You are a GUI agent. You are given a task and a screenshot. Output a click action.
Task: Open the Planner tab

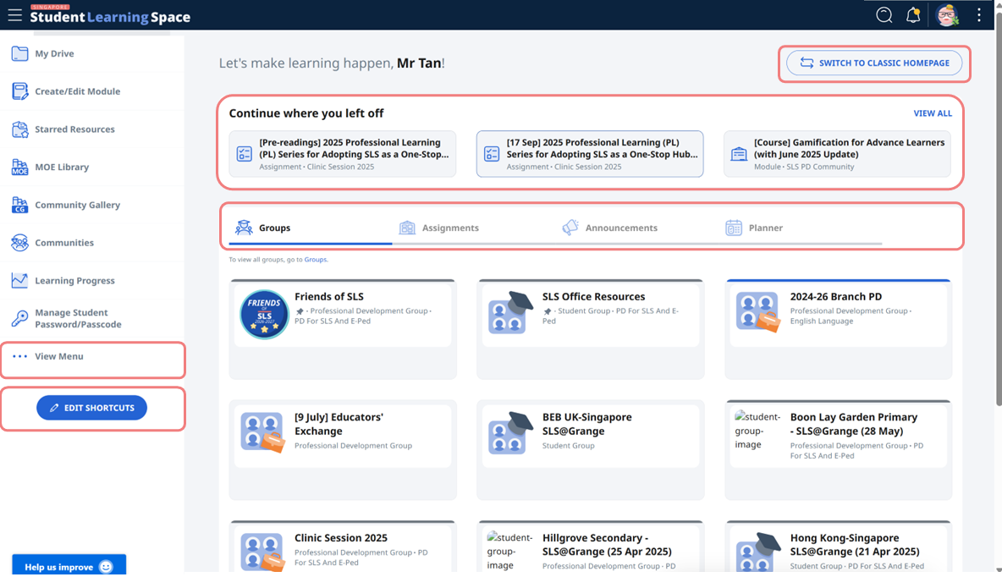coord(765,228)
